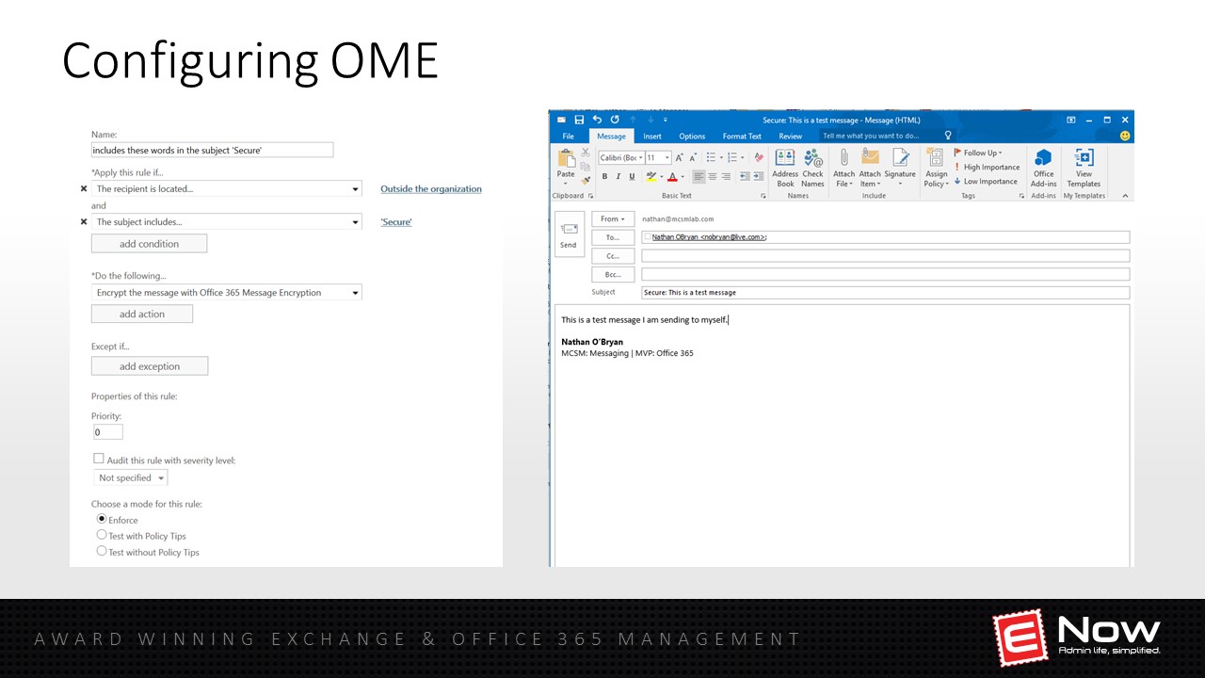Open the From sender dropdown button
1205x678 pixels.
click(x=613, y=218)
